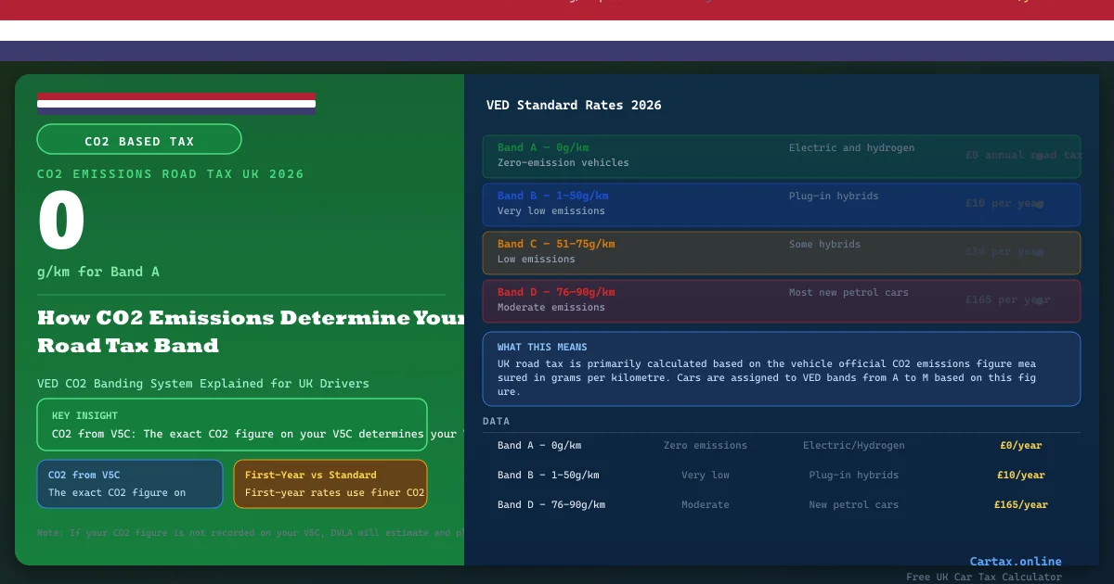Select the Band B 1-50g/km rate card

coord(781,204)
